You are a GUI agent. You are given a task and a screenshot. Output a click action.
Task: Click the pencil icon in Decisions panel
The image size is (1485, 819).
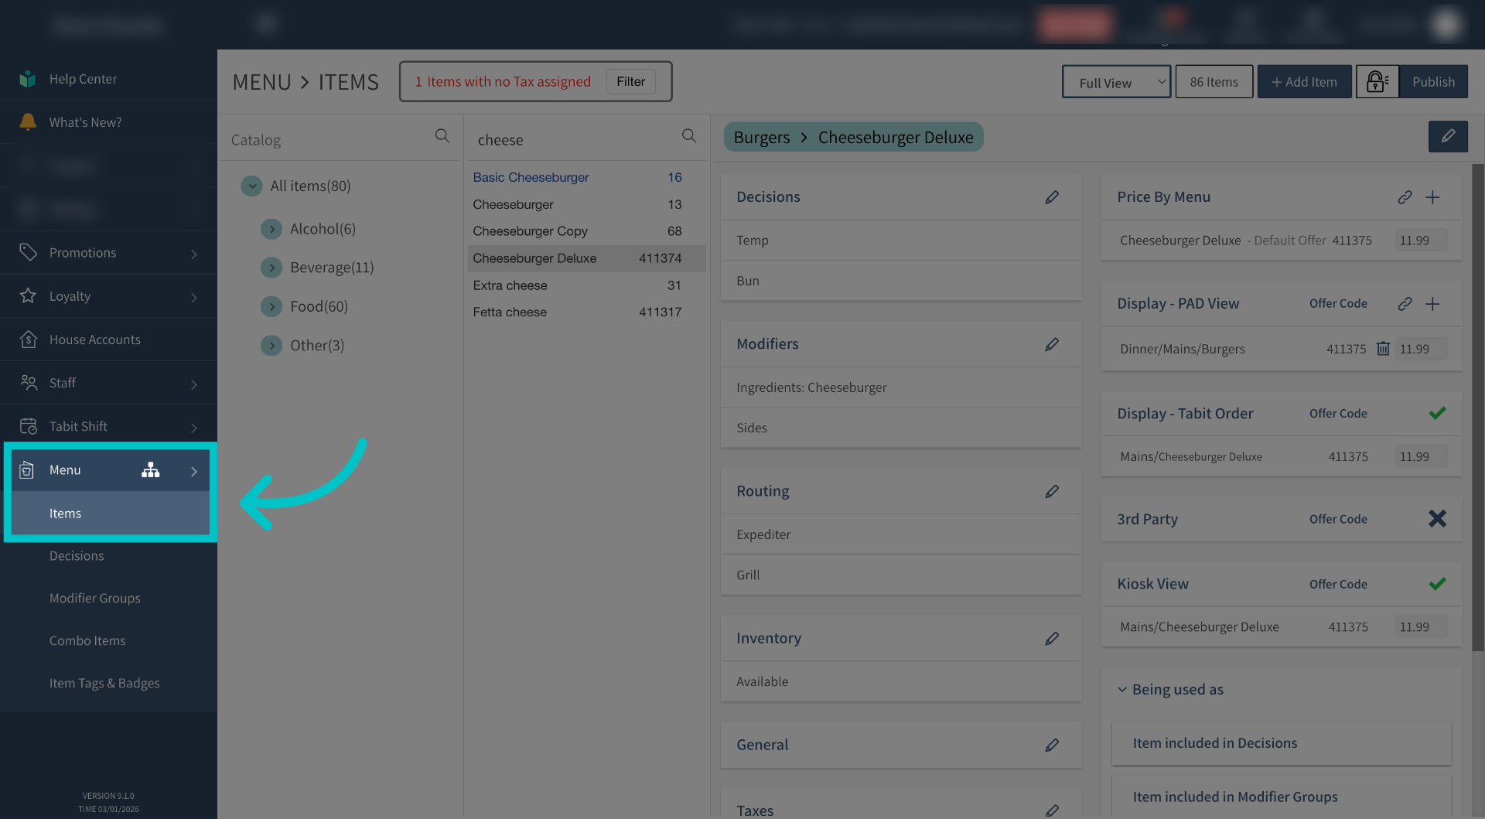point(1052,197)
